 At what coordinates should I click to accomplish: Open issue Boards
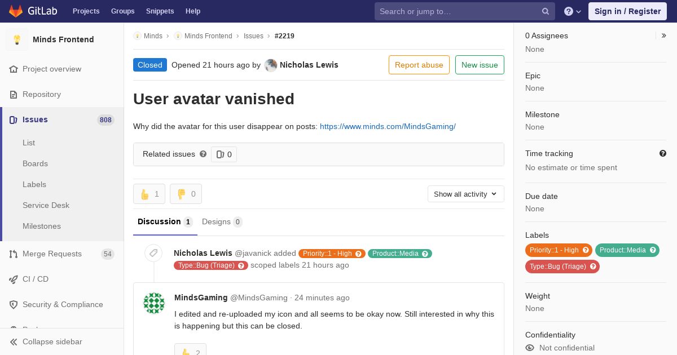(x=35, y=163)
